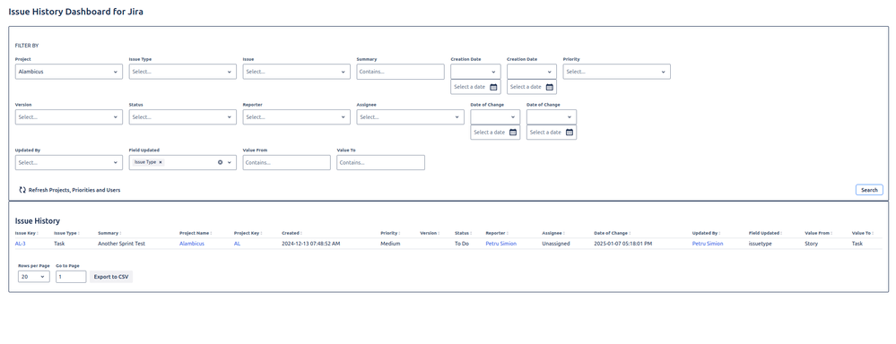Image resolution: width=896 pixels, height=344 pixels.
Task: Open the Project dropdown showing Alambicus
Action: point(68,72)
